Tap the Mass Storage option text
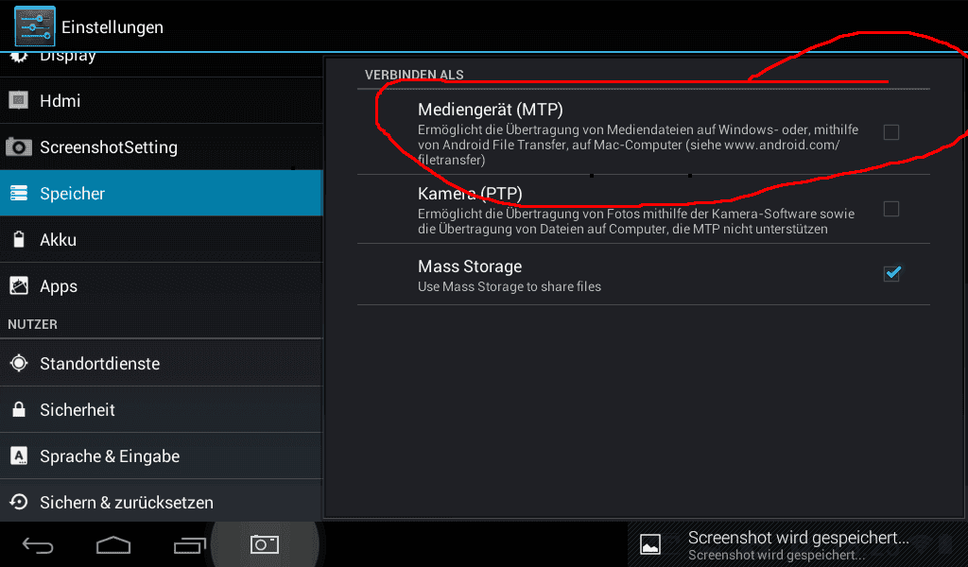 pos(470,266)
